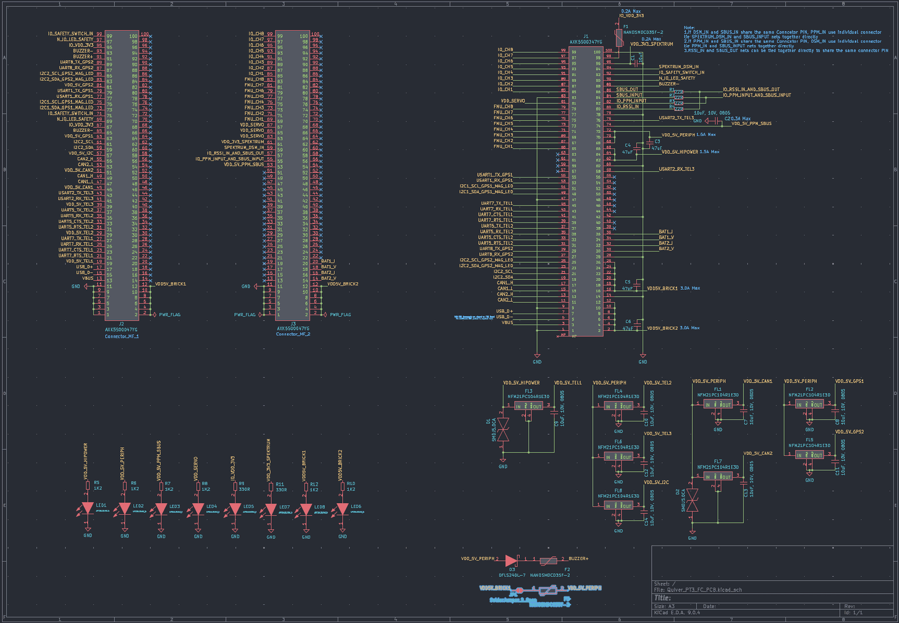Click the 'VDD_5V_TEL3' net label

coord(657,434)
